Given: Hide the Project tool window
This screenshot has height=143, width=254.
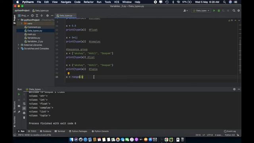Looking at the screenshot, I should [52, 15].
